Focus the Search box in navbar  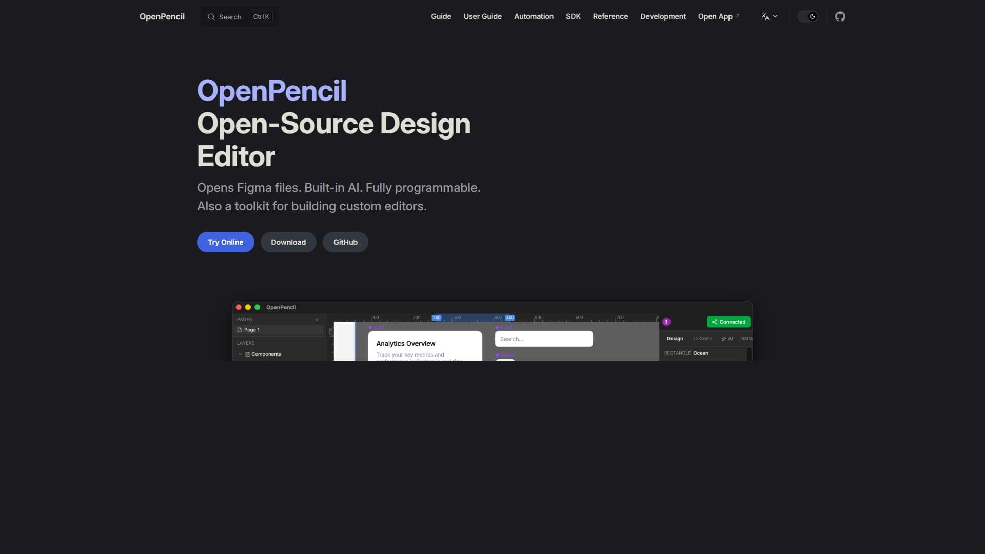click(240, 17)
